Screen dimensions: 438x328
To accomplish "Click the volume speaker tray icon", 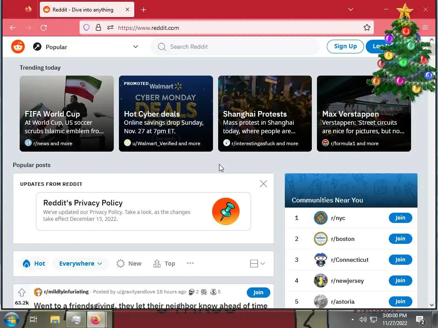I will [363, 319].
